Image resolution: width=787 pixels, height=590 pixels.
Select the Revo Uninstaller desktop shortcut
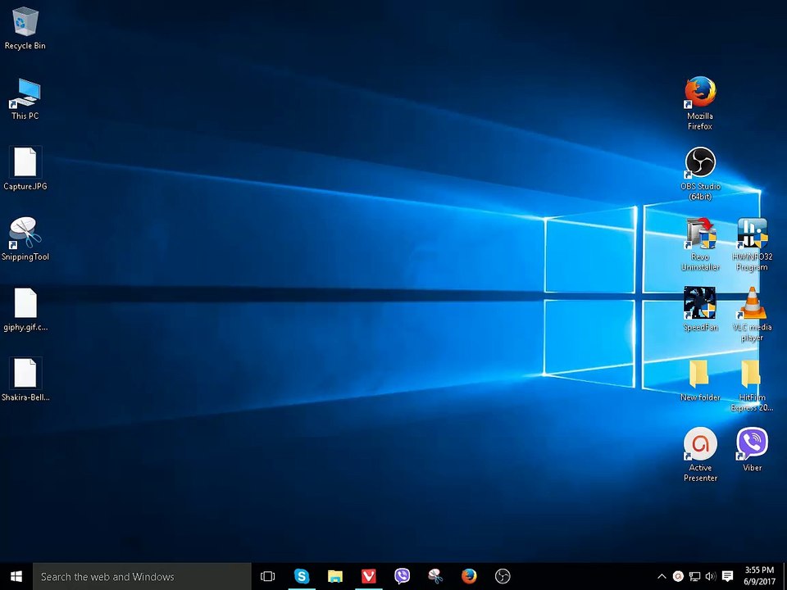(700, 244)
